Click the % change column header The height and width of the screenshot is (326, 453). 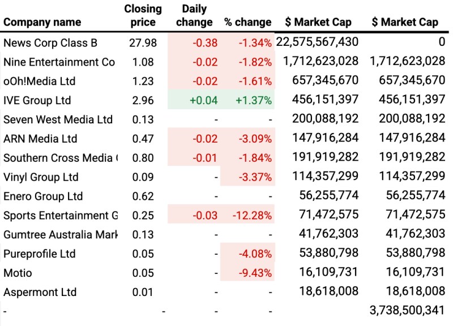247,23
